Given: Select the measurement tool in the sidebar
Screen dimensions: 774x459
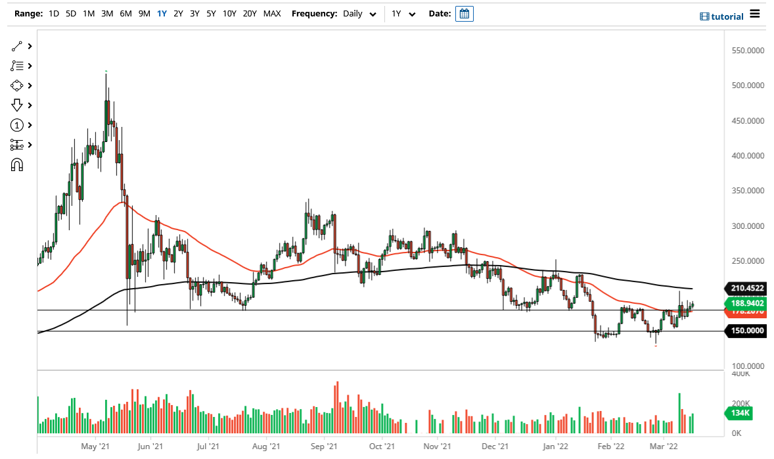Looking at the screenshot, I should point(18,145).
